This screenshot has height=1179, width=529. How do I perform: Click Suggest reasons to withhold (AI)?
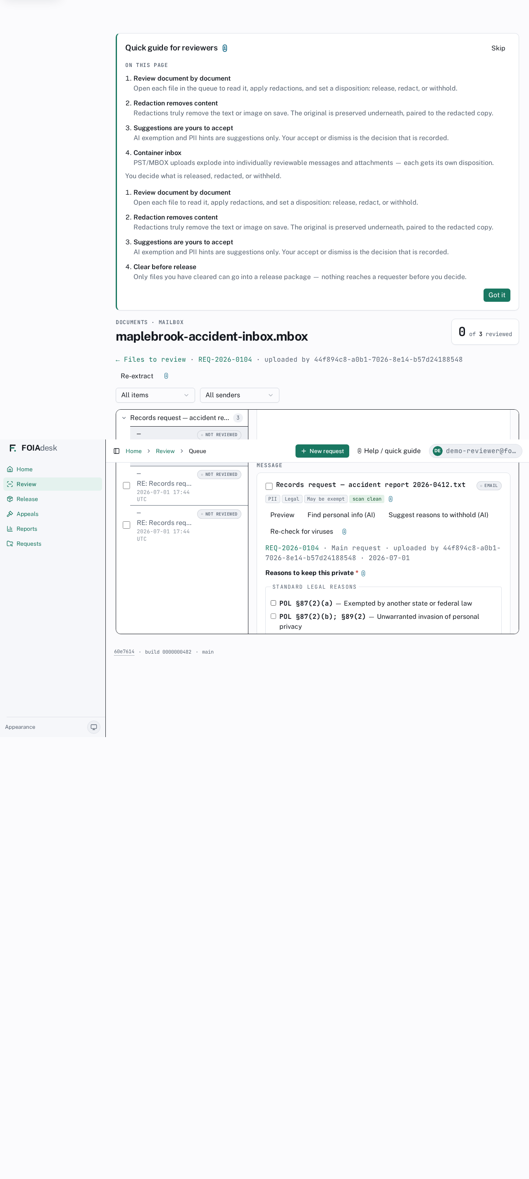pos(438,515)
